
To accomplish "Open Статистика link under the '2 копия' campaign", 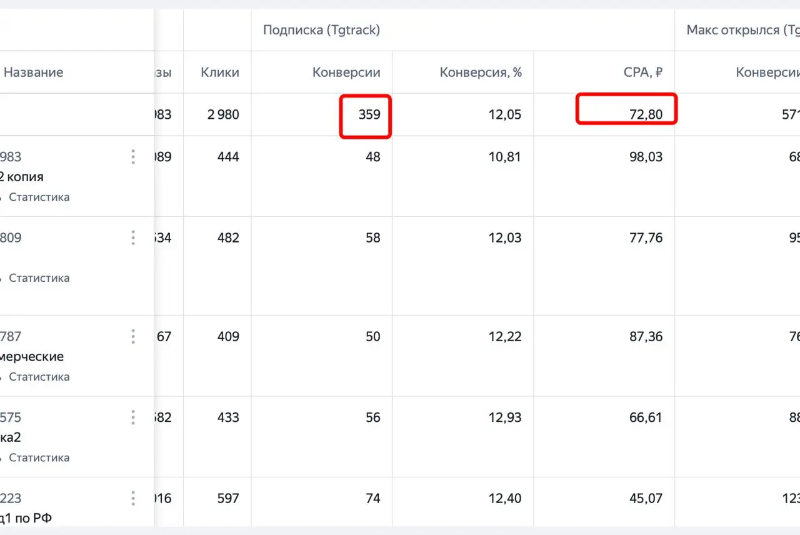I will tap(39, 197).
